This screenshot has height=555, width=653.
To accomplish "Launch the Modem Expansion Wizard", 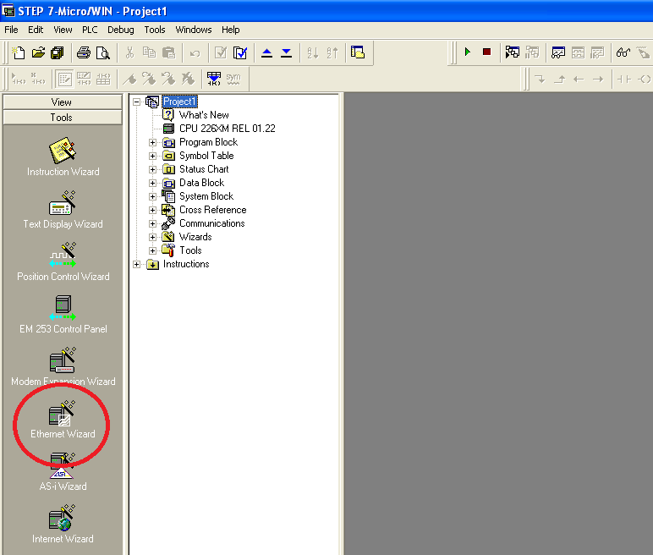I will coord(63,366).
